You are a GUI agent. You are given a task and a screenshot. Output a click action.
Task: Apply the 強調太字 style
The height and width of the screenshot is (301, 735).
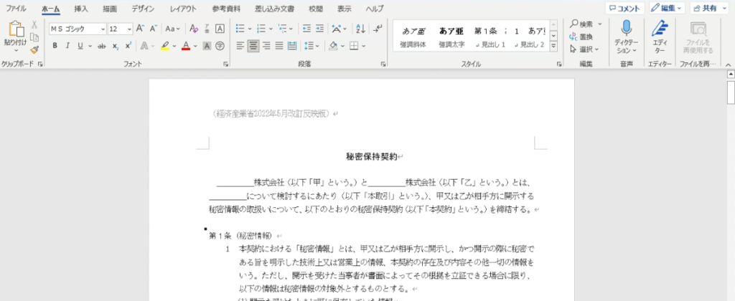click(x=452, y=37)
